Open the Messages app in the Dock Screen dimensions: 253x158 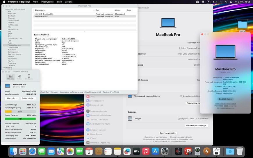(42, 151)
